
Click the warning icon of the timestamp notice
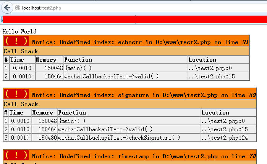point(16,155)
